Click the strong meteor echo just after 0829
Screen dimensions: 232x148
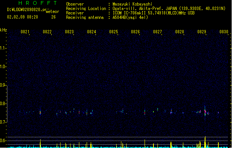[x=205, y=112]
